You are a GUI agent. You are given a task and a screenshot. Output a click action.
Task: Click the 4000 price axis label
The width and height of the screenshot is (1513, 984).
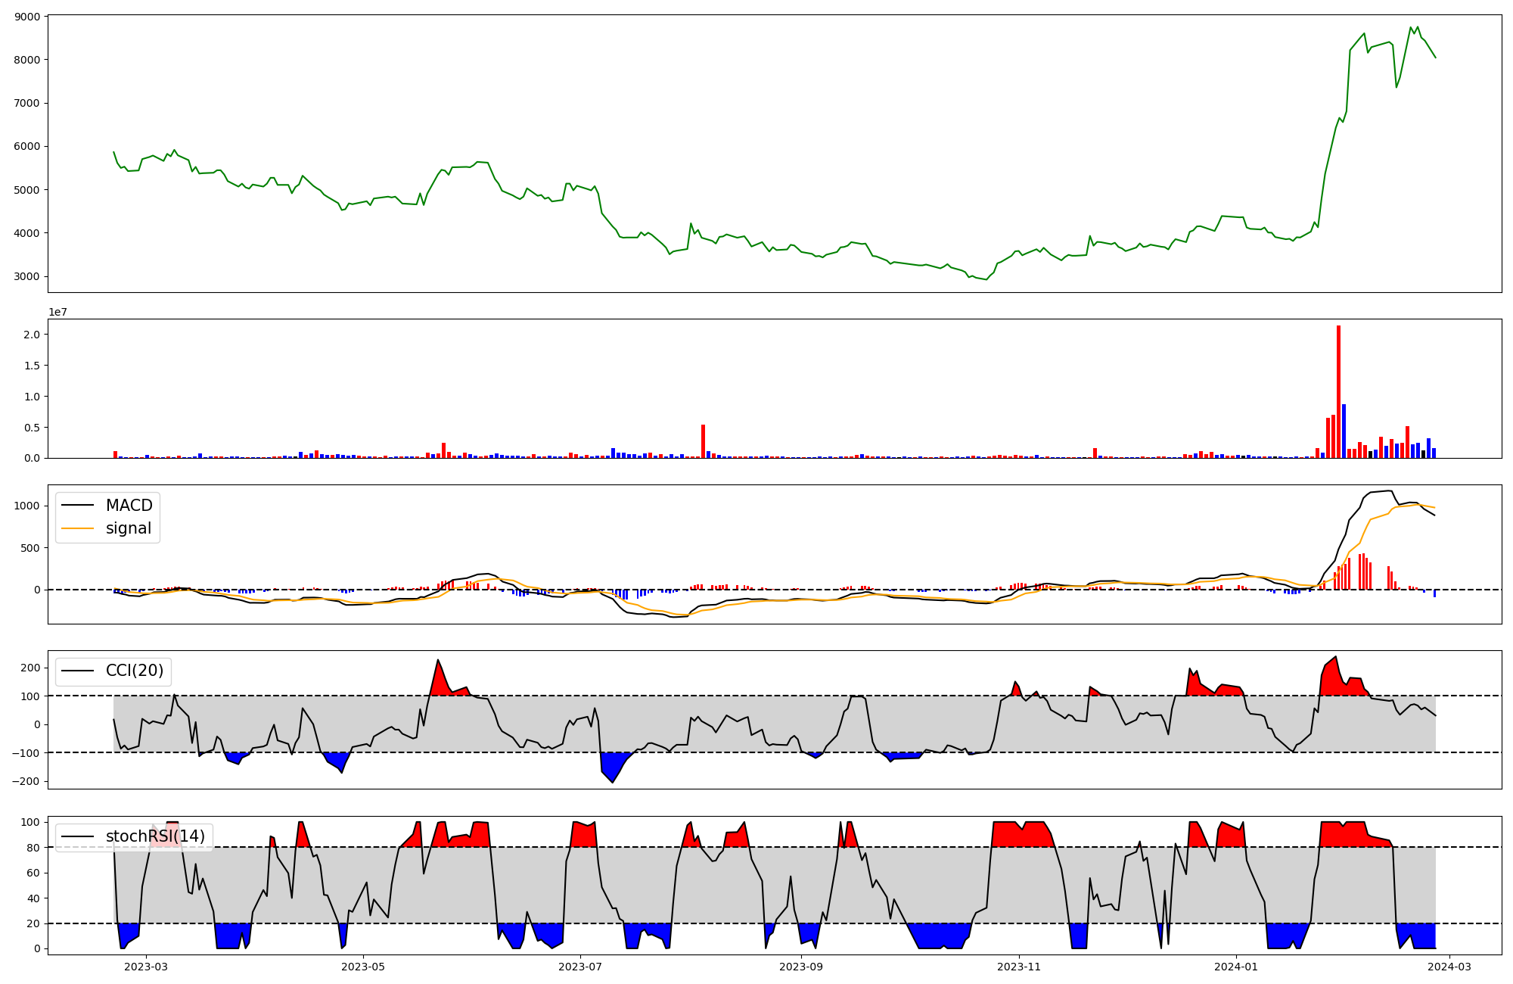[x=27, y=233]
